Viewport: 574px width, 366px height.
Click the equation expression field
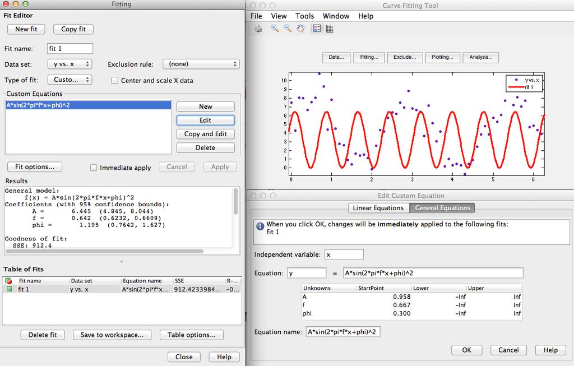[x=433, y=274]
